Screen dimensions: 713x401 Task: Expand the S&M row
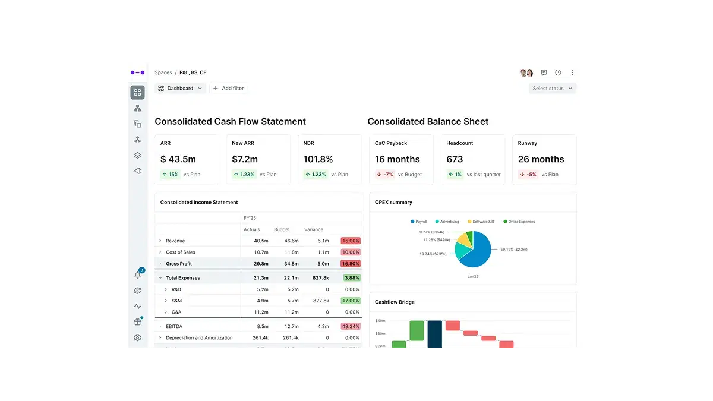(166, 301)
